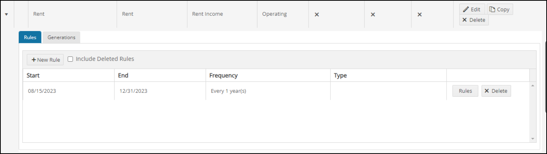Click rules grid scroll up arrow
Screen dimensions: 547x154
533,85
